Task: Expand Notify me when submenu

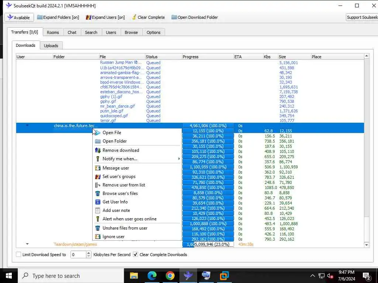Action: (137, 158)
